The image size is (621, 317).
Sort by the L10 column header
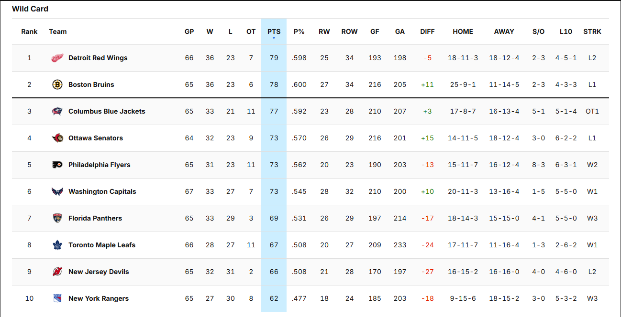pyautogui.click(x=566, y=32)
